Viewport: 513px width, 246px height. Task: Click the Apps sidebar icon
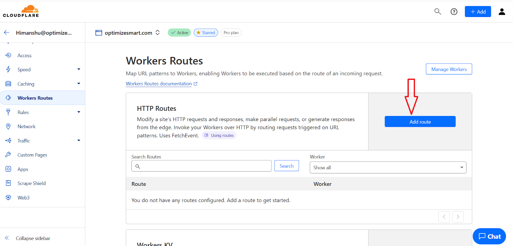[x=8, y=169]
